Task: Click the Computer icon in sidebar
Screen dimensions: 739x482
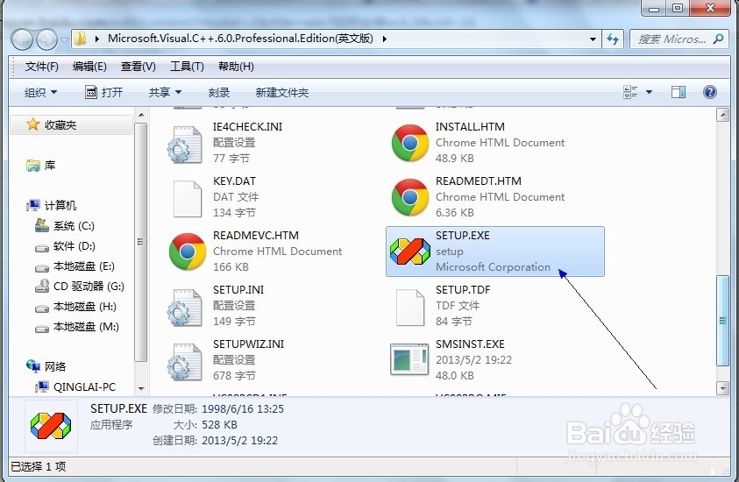Action: (33, 205)
